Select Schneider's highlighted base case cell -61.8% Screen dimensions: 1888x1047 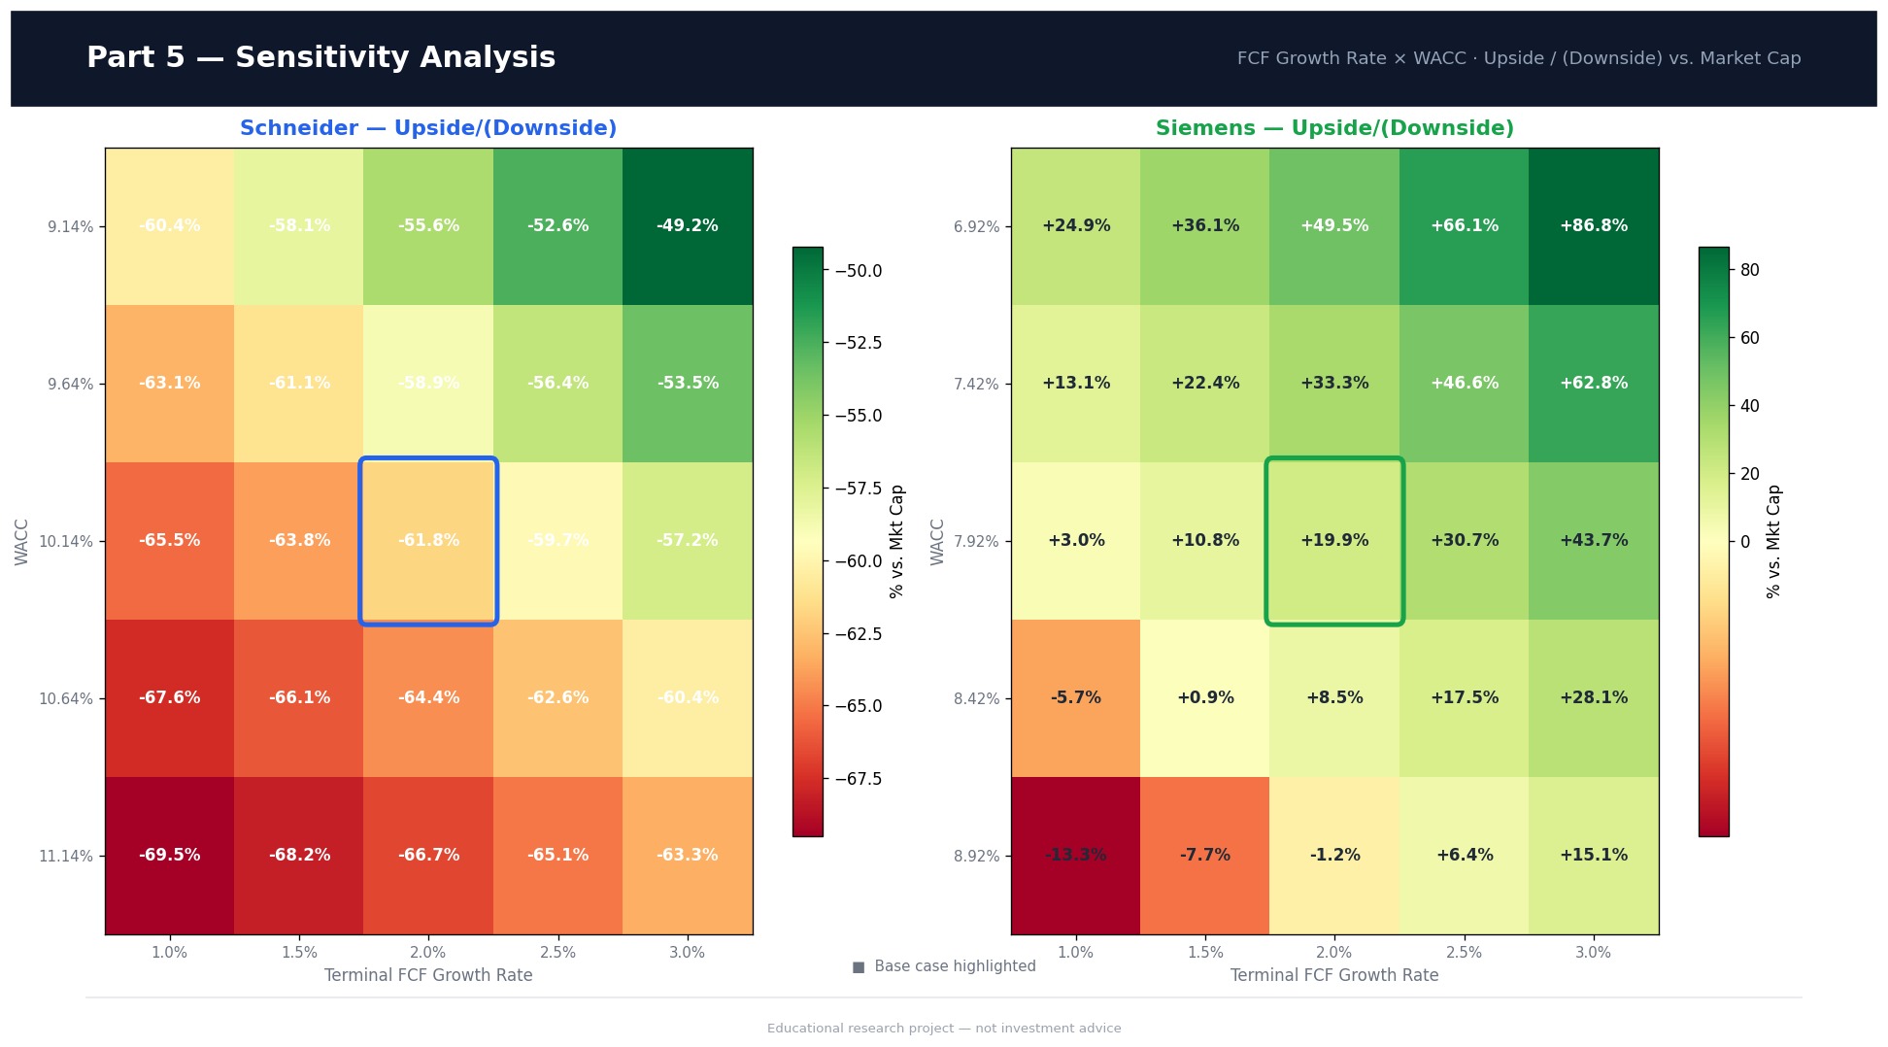tap(428, 541)
